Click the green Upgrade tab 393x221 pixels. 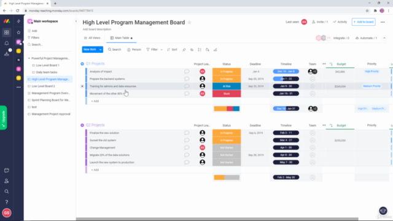tap(3, 117)
